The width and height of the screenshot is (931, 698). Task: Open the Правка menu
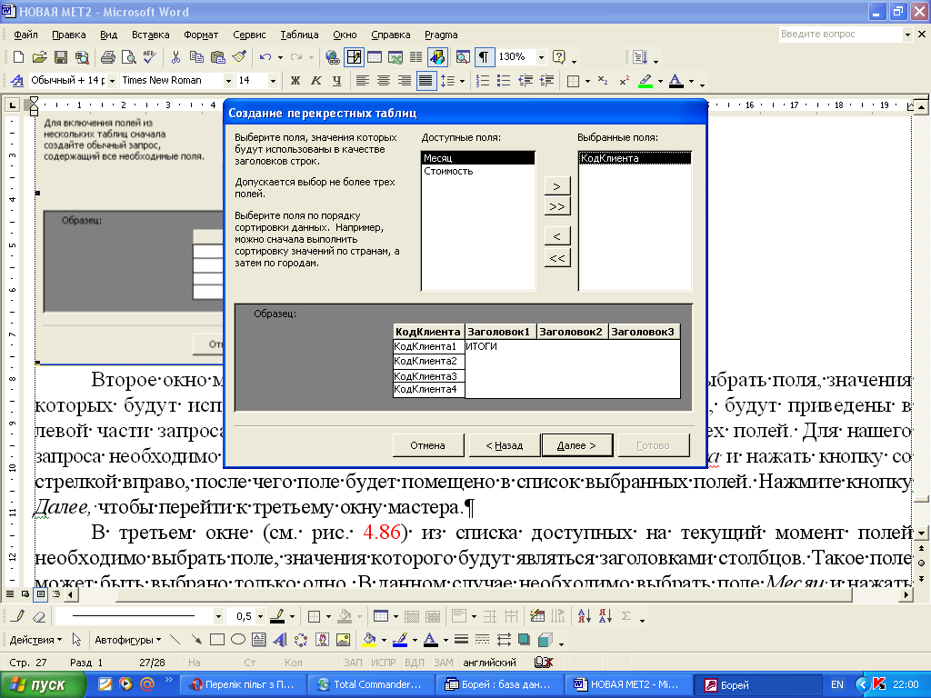[69, 35]
